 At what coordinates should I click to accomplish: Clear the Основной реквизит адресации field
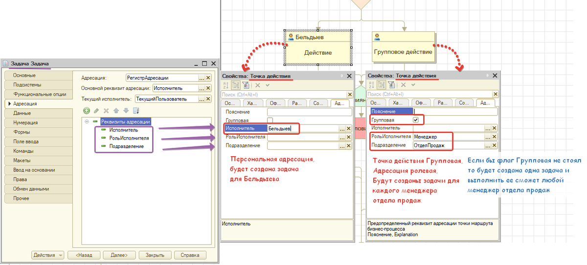[208, 88]
